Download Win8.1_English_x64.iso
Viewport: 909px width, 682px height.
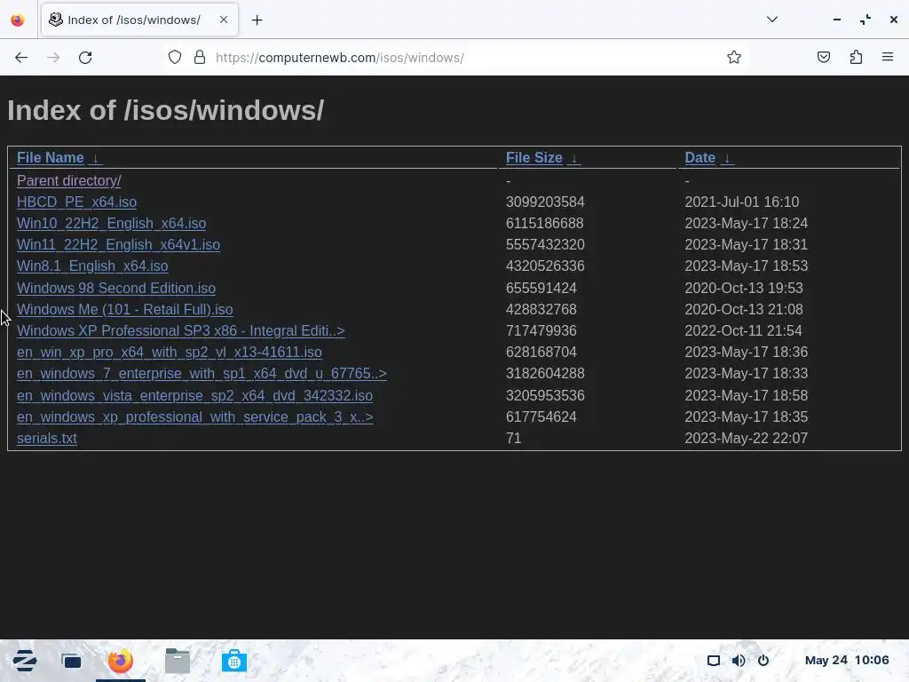point(92,266)
